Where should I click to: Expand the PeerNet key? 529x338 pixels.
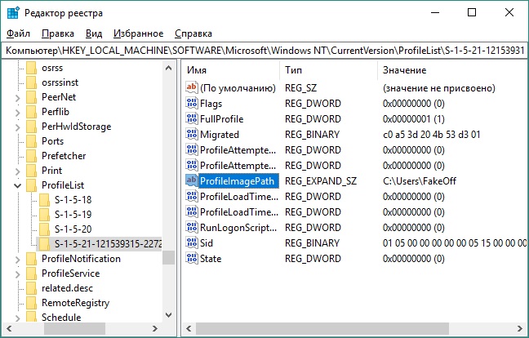pos(17,97)
